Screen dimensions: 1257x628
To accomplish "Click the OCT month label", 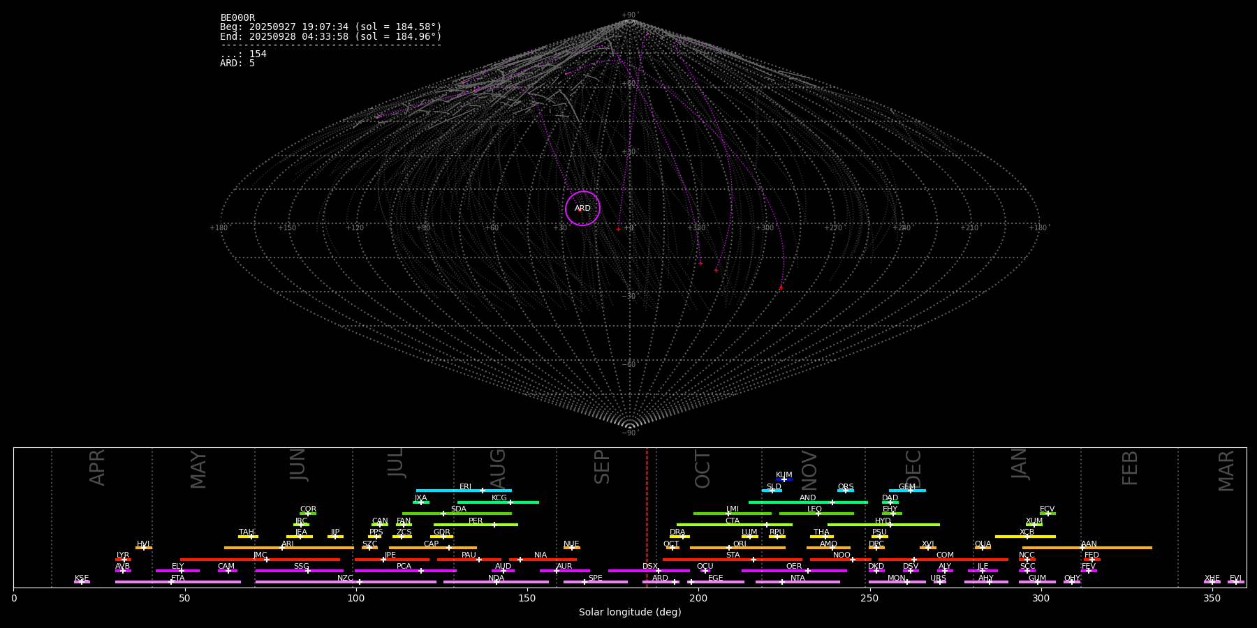I will coord(703,469).
